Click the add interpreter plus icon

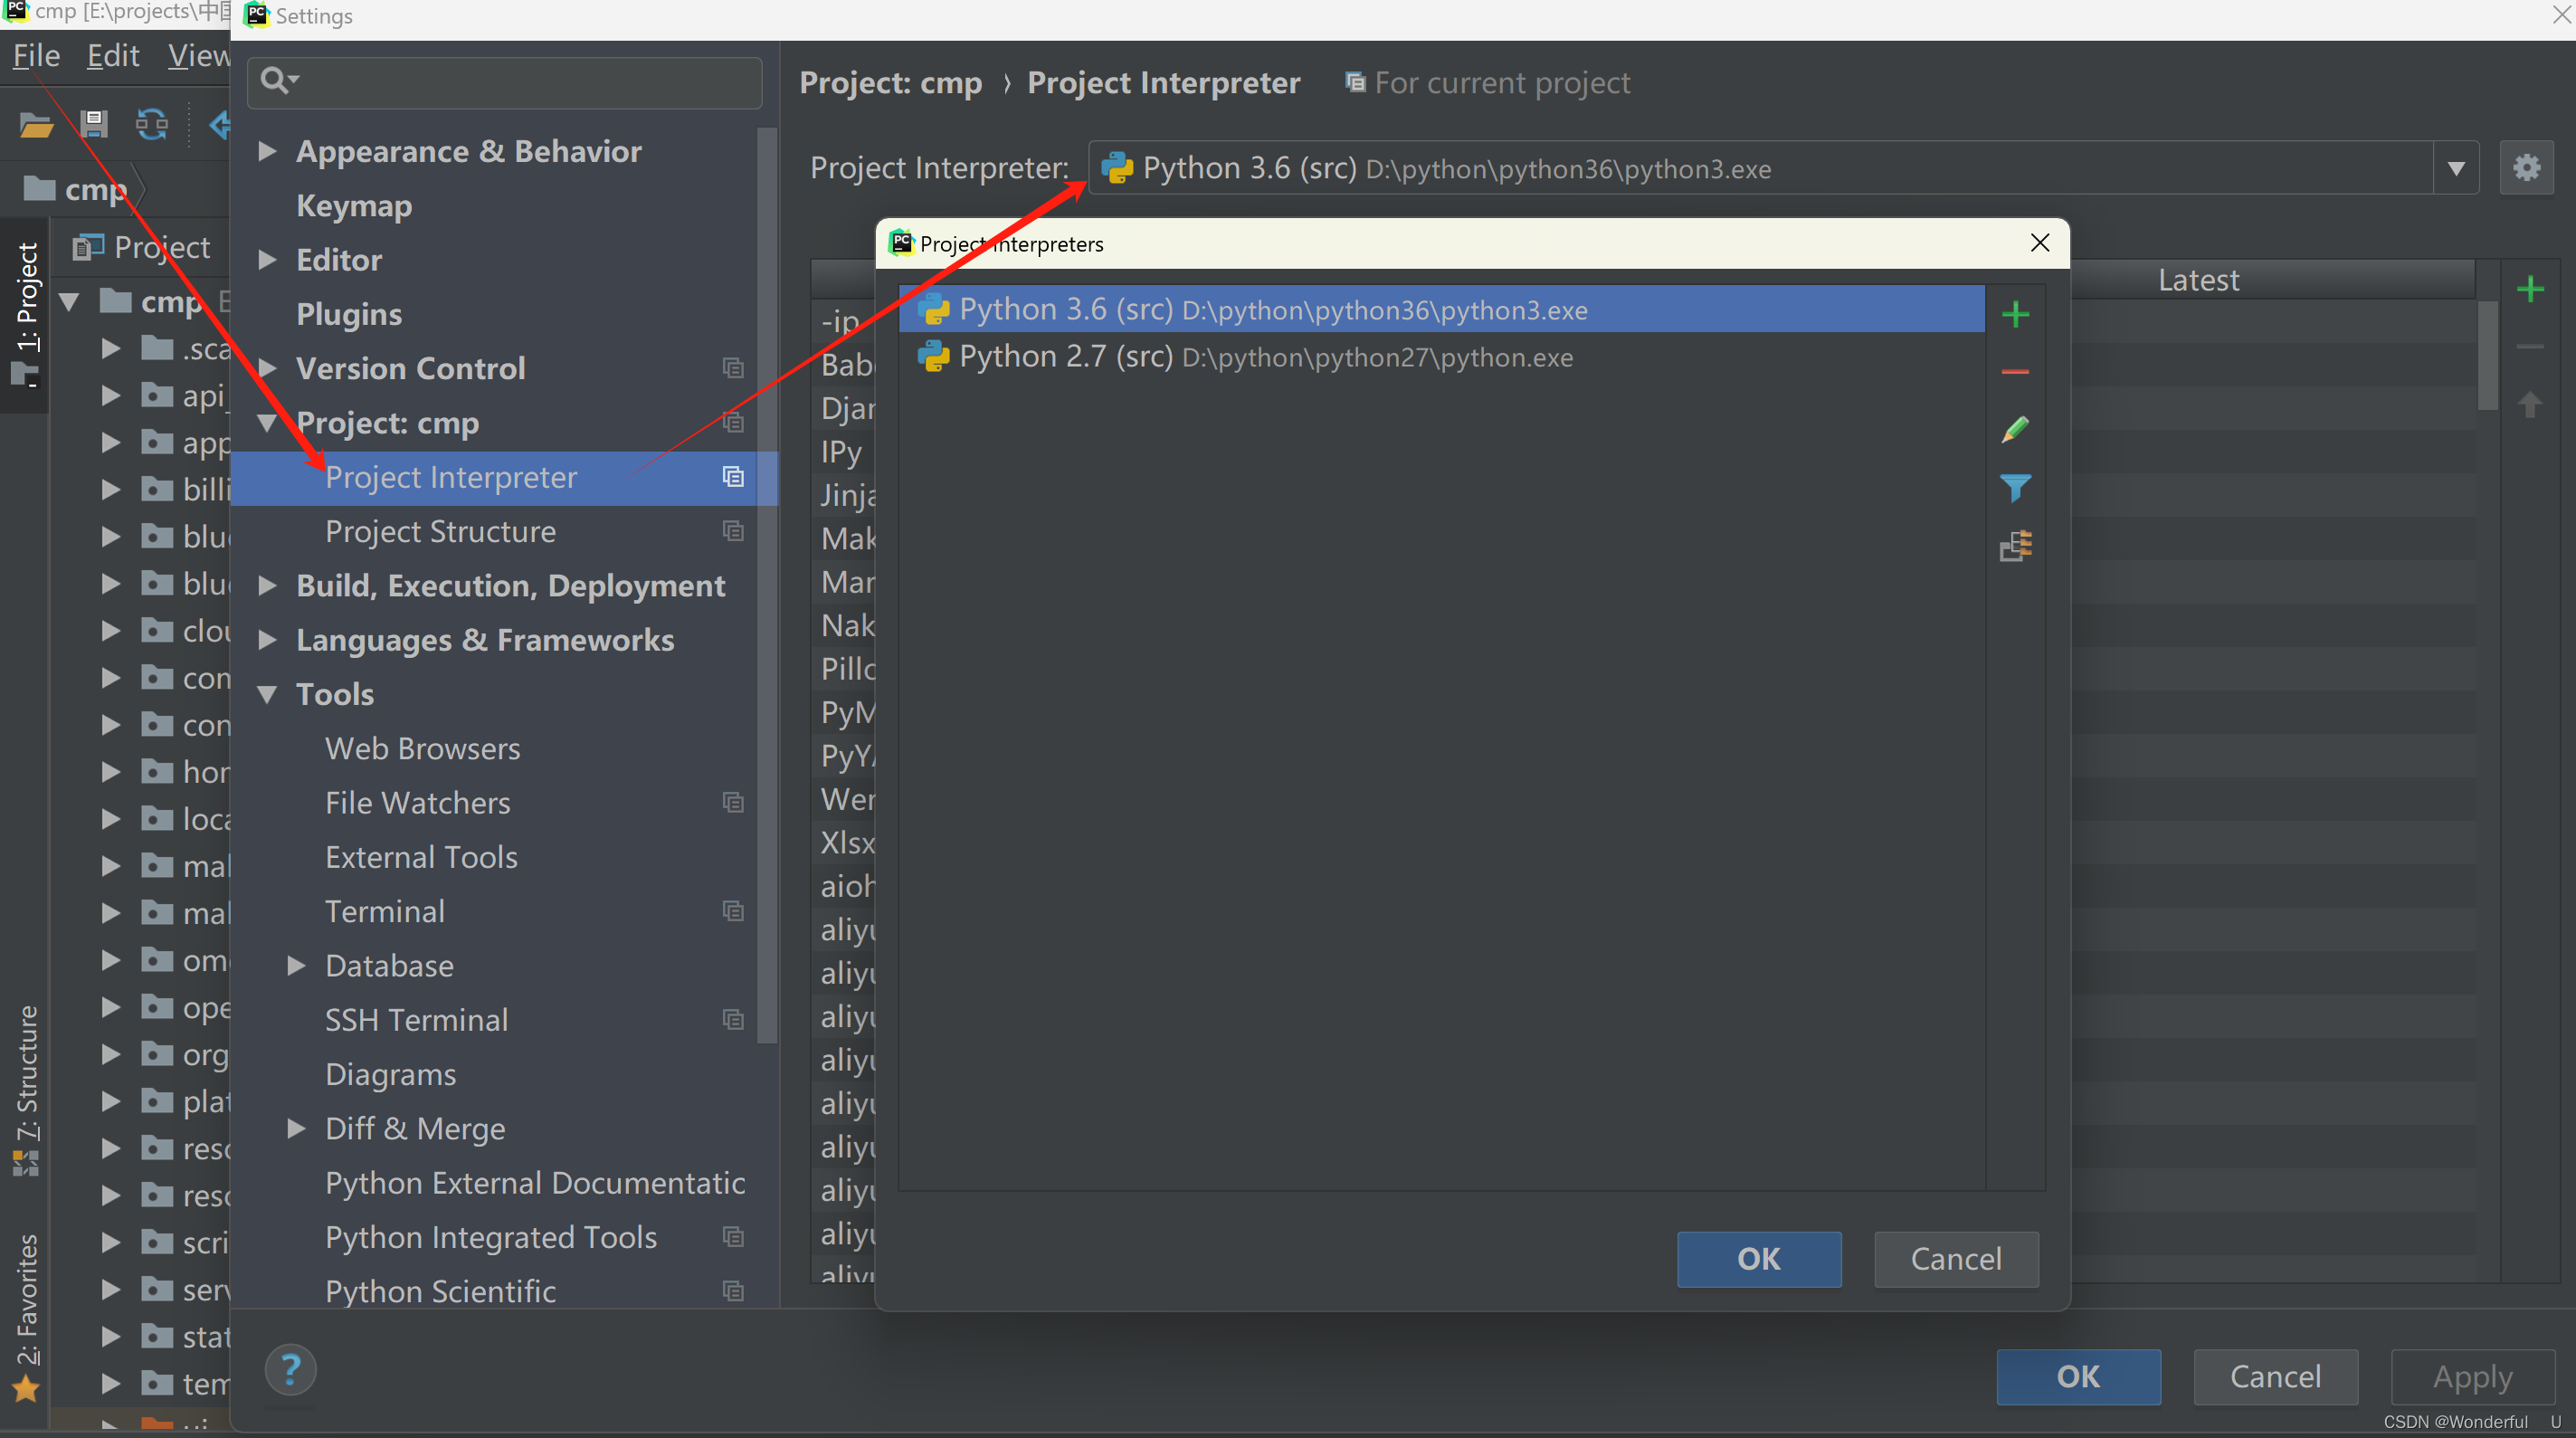pyautogui.click(x=2013, y=313)
